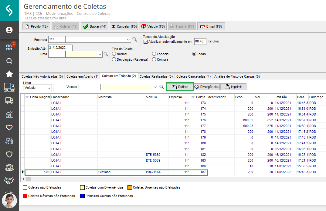Expand the Rota dropdown
326x211 pixels.
100,54
